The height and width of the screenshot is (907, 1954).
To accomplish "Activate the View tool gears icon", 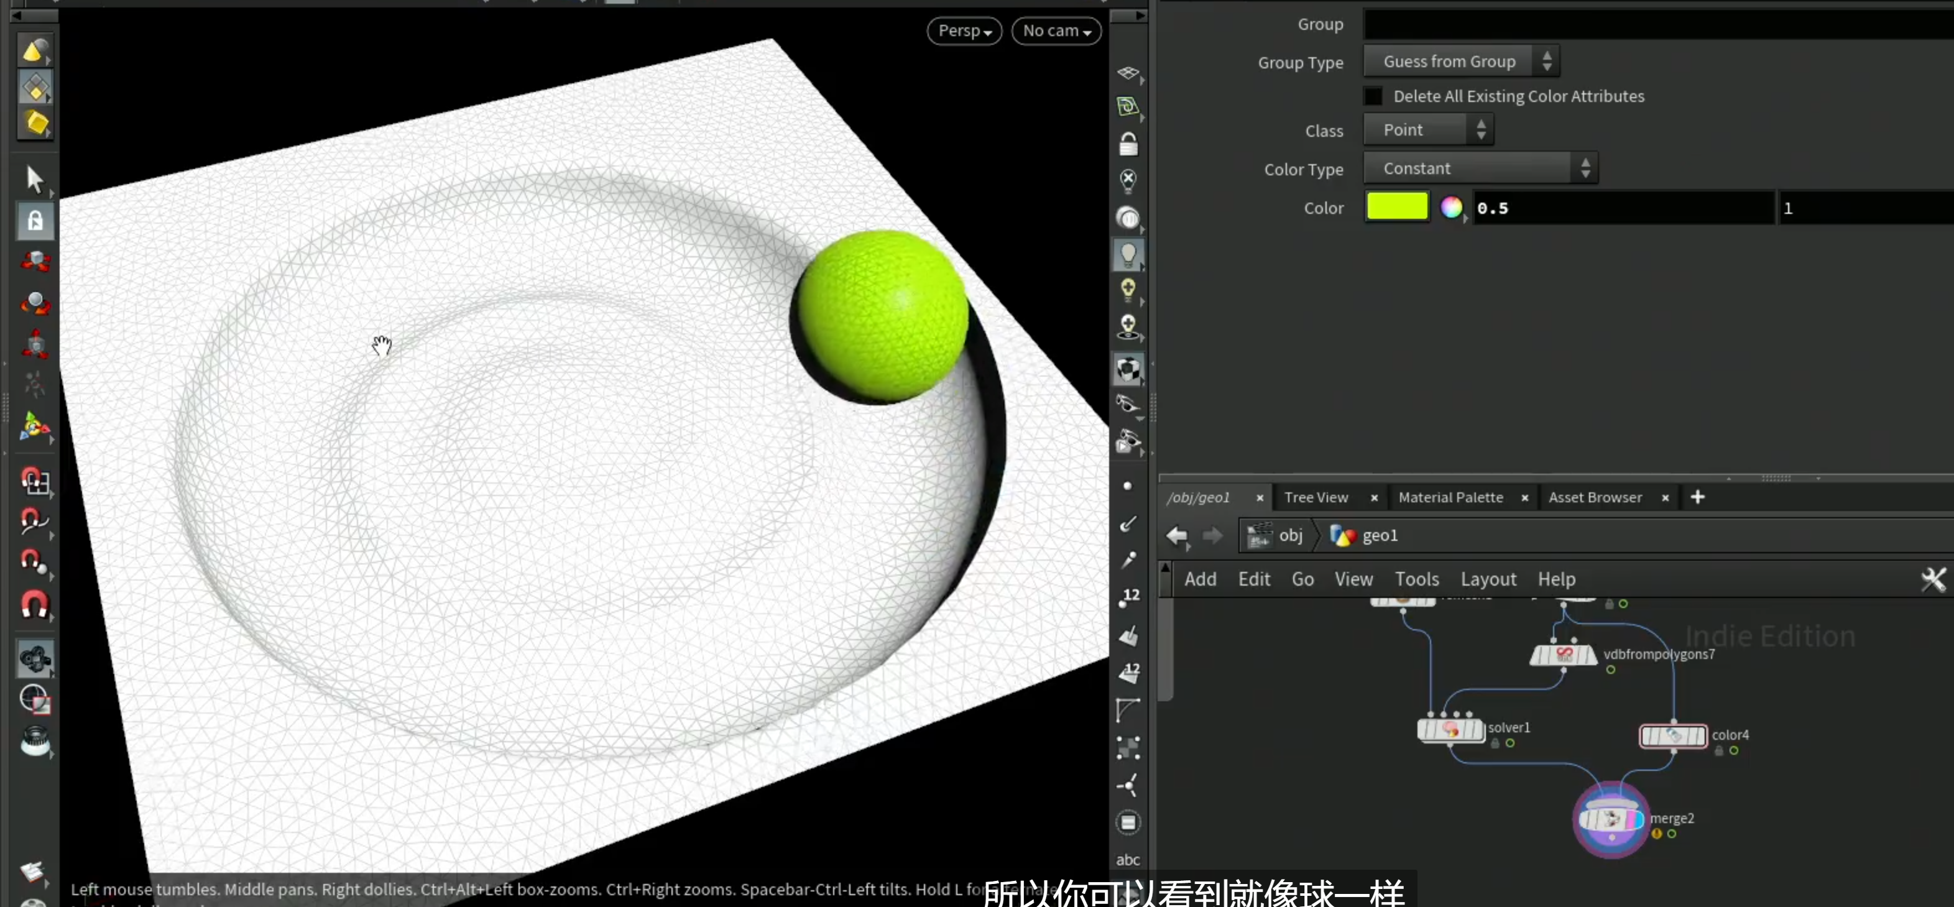I will point(35,658).
